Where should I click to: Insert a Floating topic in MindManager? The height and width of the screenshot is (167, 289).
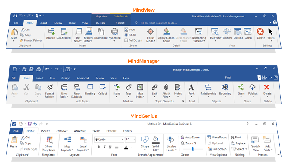(x=90, y=89)
